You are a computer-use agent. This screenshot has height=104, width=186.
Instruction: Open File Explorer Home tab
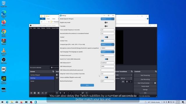(x=48, y=19)
